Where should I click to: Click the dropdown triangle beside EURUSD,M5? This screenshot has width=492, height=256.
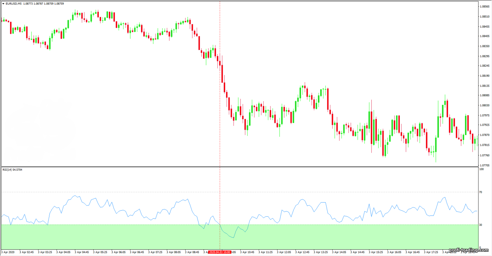point(4,4)
